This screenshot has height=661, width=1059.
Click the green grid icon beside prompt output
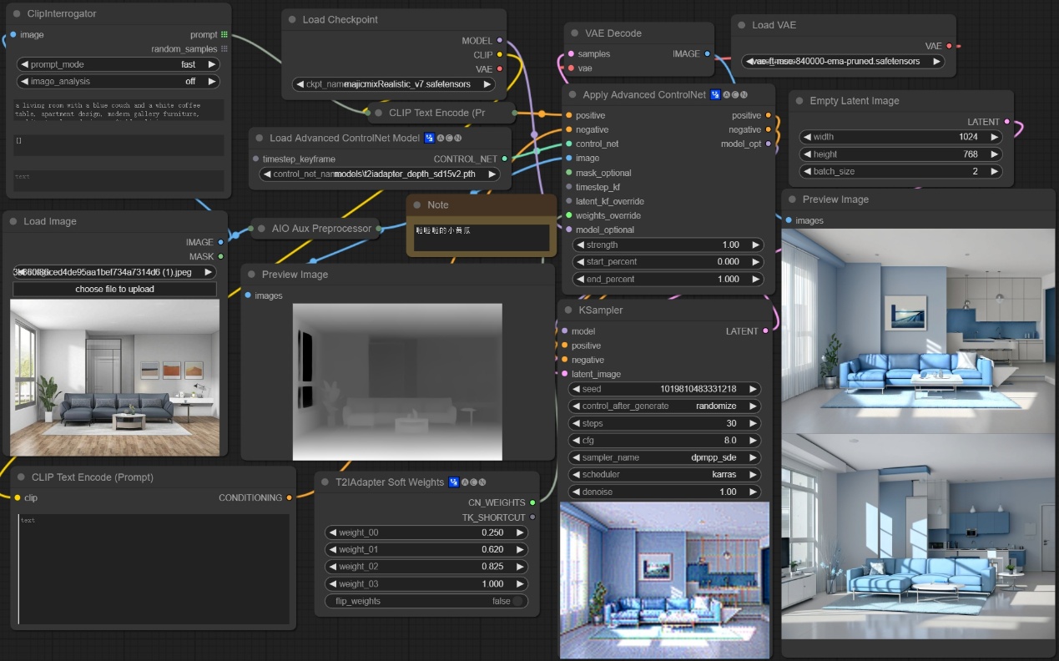224,35
